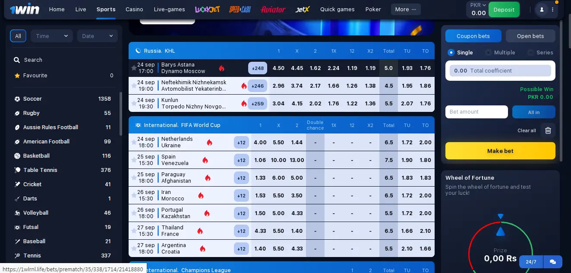Screen dimensions: 571x273
Task: Click the yellow Make bet button
Action: pos(500,151)
